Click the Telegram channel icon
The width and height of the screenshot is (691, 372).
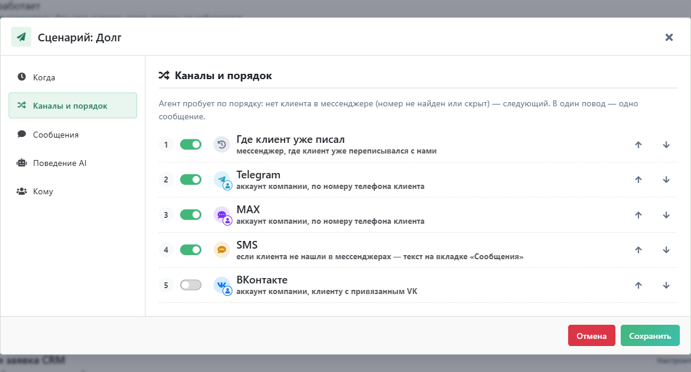223,180
